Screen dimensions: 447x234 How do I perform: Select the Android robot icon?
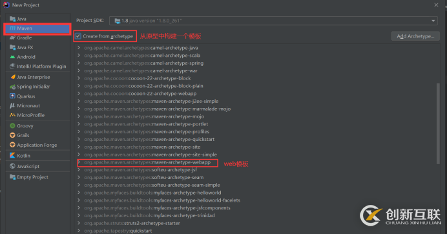pos(12,57)
